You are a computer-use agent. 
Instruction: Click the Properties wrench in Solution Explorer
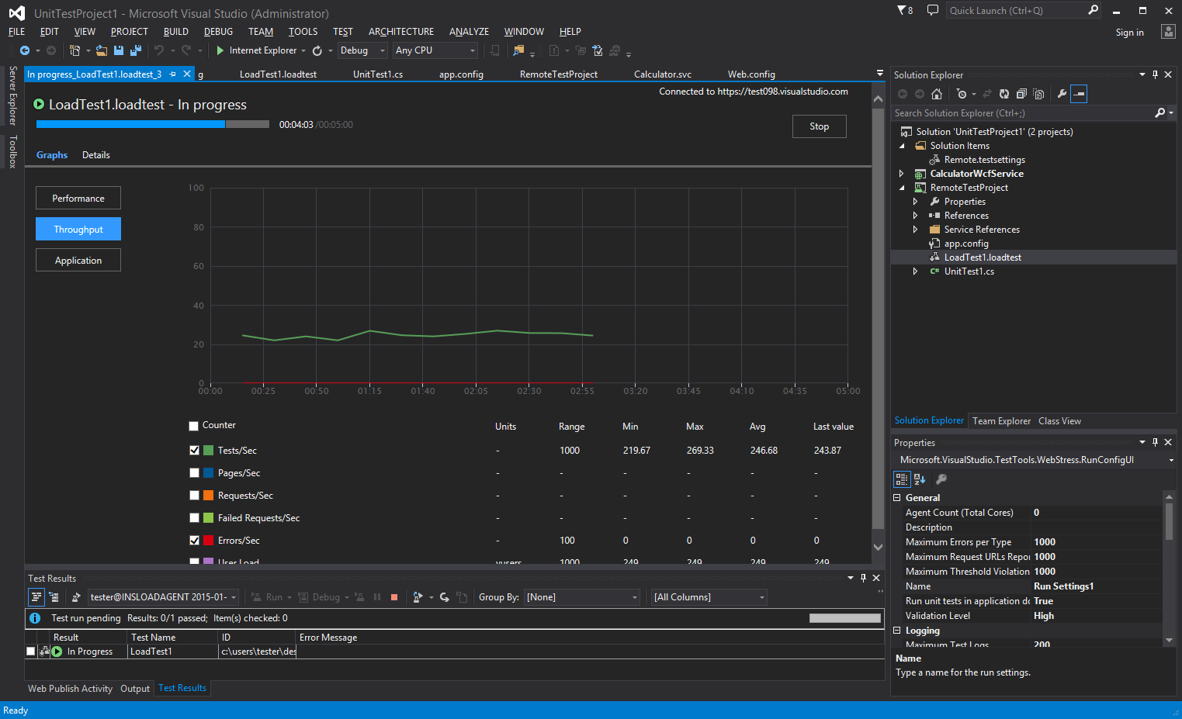pyautogui.click(x=1062, y=94)
